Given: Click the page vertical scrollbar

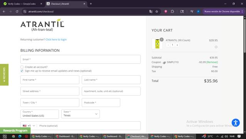Looking at the screenshot, I should click(244, 36).
